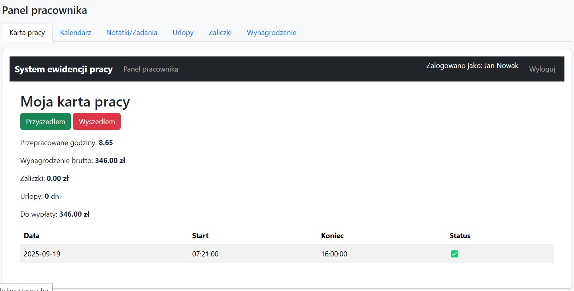Click the 16:00:00 end time cell
The width and height of the screenshot is (574, 291).
click(334, 254)
